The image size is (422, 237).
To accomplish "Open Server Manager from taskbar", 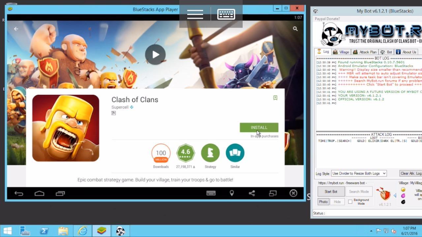I will [x=25, y=231].
